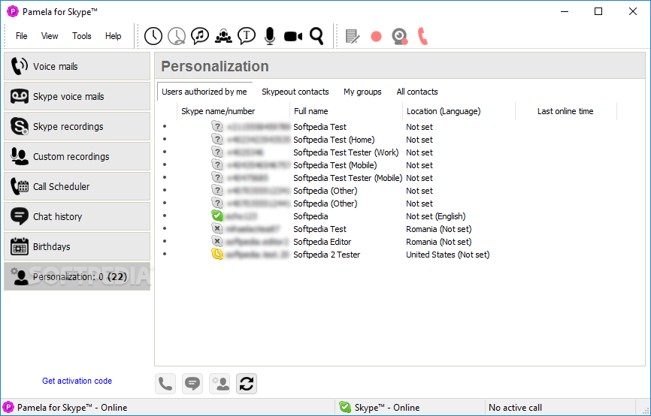Sort by Location (Language) column header
Image resolution: width=651 pixels, height=416 pixels.
coord(459,111)
